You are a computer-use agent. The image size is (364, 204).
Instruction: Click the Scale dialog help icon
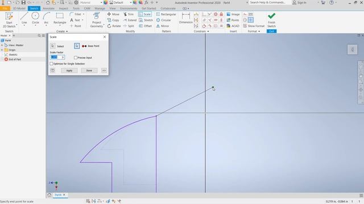click(x=53, y=70)
